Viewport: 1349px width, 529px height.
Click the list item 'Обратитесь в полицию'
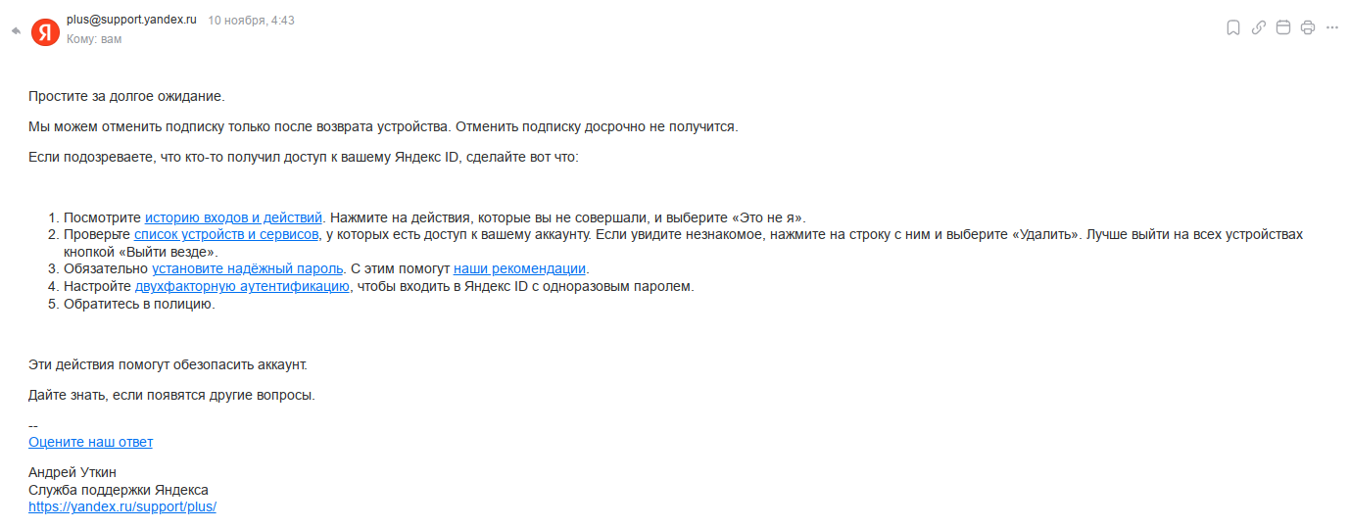[x=139, y=304]
